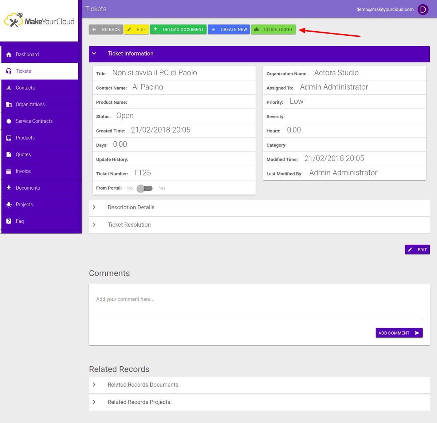
Task: Open Faq in the sidebar
Action: (x=40, y=221)
